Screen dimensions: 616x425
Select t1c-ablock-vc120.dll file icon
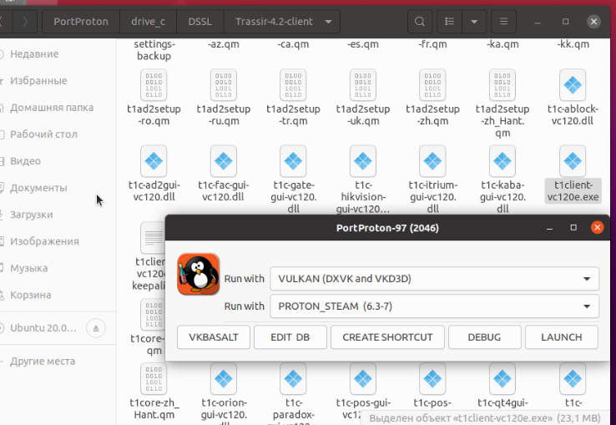(x=573, y=85)
